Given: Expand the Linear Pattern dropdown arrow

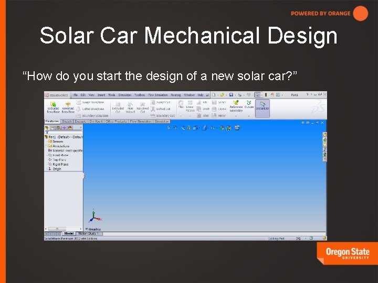Looking at the screenshot, I should coord(190,116).
